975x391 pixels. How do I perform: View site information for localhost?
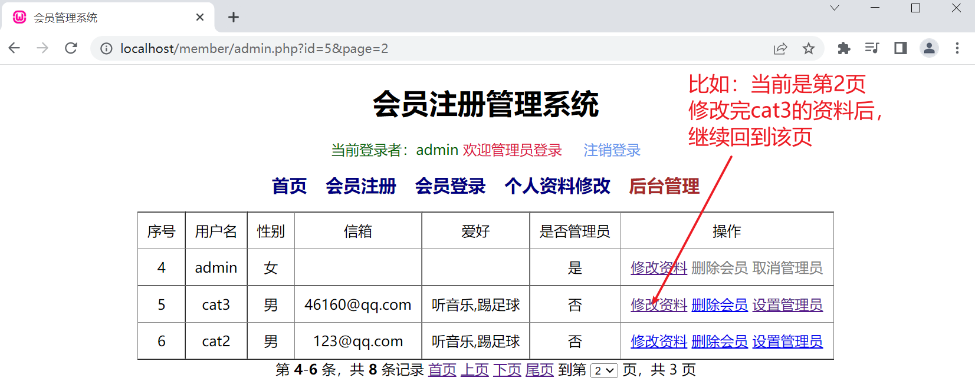(x=106, y=48)
